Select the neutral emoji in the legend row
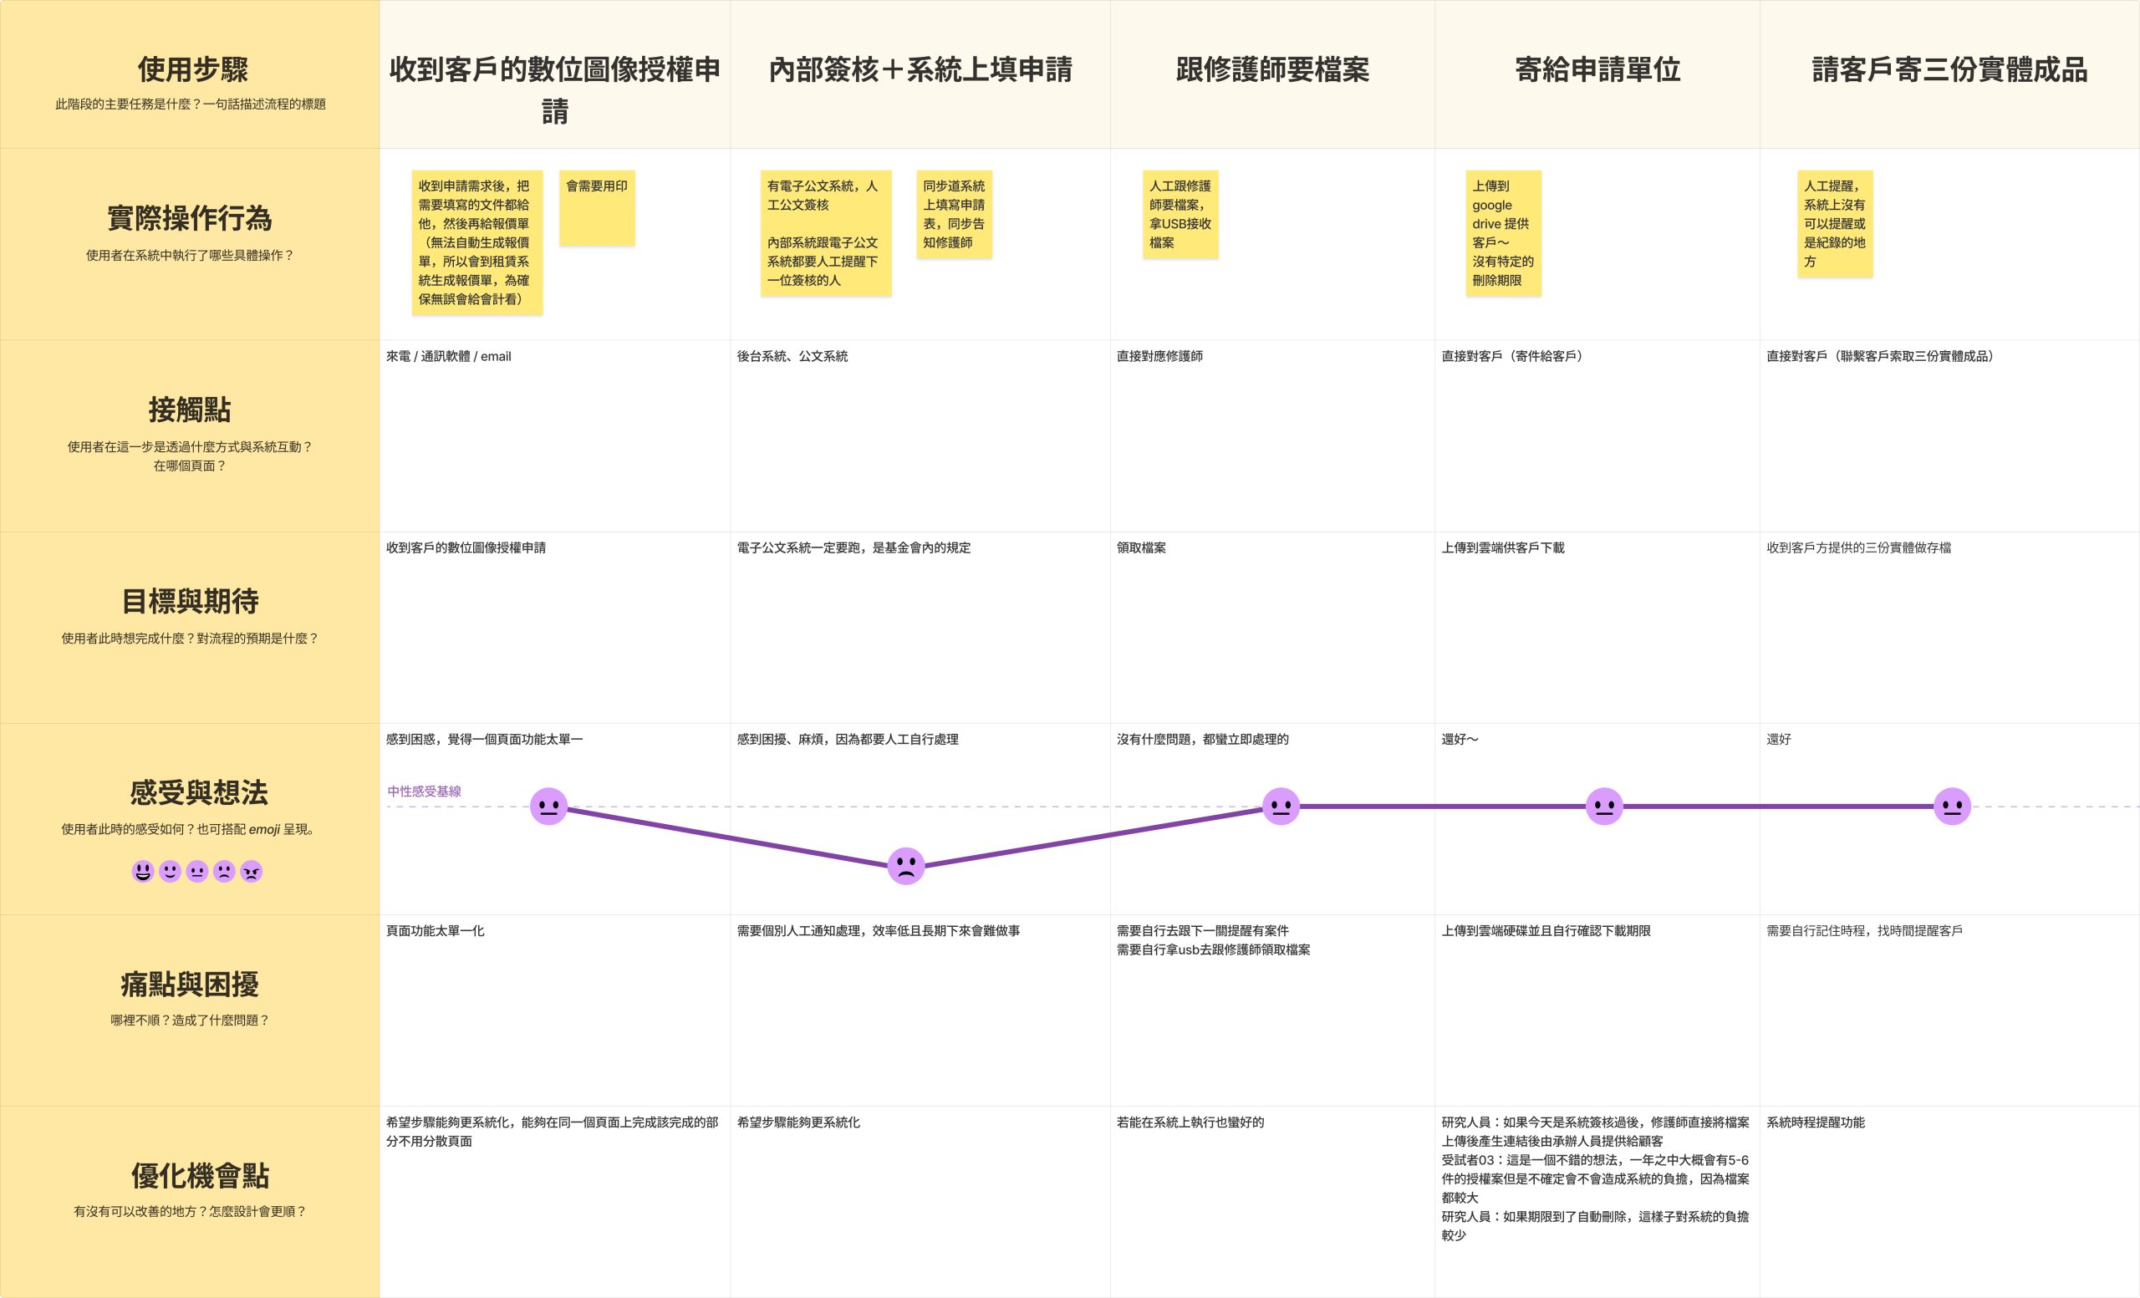2140x1298 pixels. [x=197, y=871]
